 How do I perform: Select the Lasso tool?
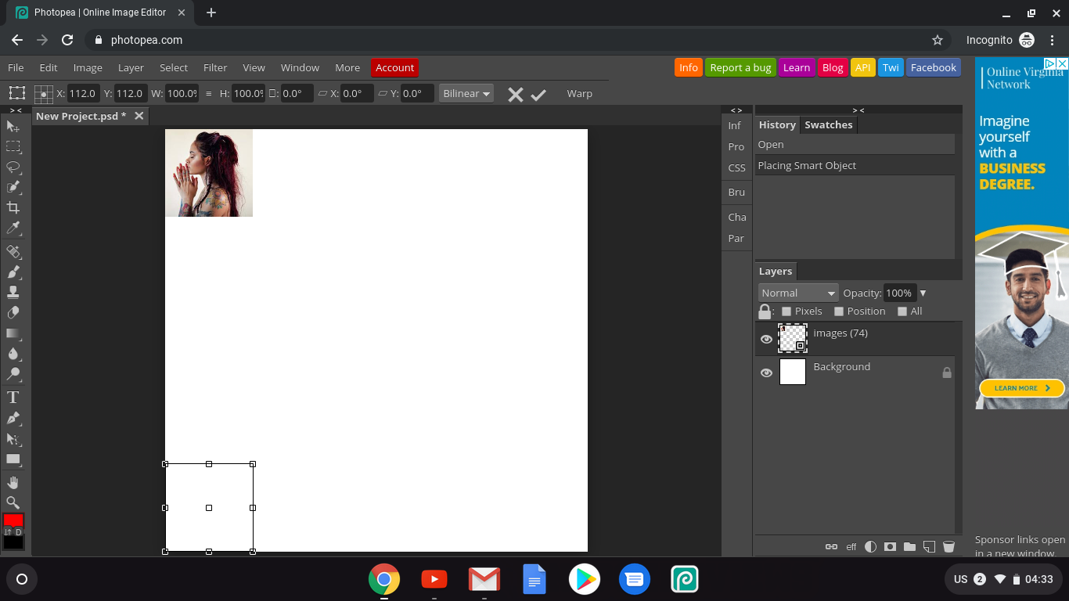click(13, 167)
